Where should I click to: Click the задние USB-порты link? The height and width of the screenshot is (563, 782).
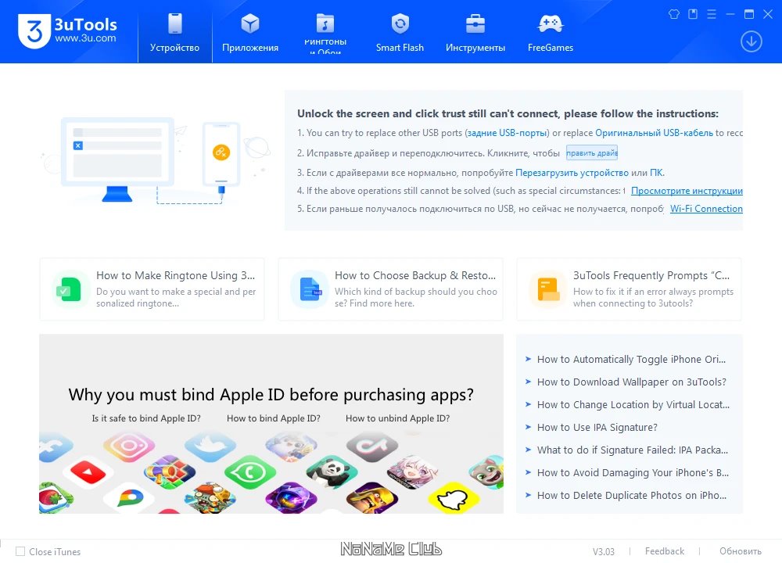pyautogui.click(x=507, y=133)
